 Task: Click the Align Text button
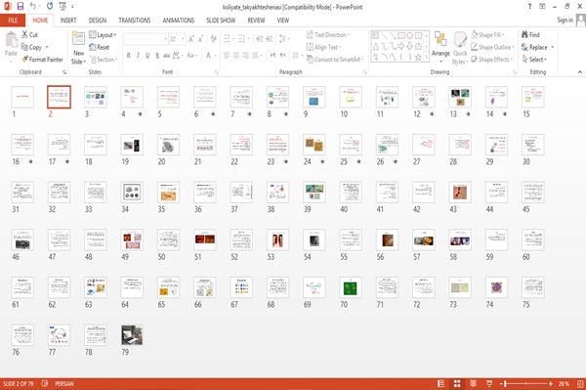323,47
